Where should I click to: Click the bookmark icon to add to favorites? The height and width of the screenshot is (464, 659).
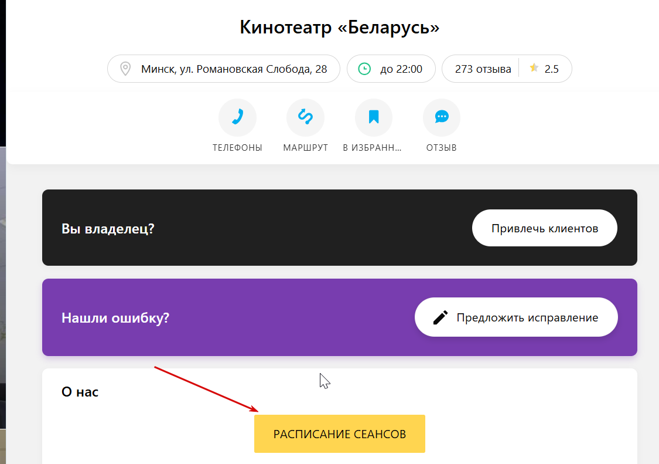coord(374,117)
